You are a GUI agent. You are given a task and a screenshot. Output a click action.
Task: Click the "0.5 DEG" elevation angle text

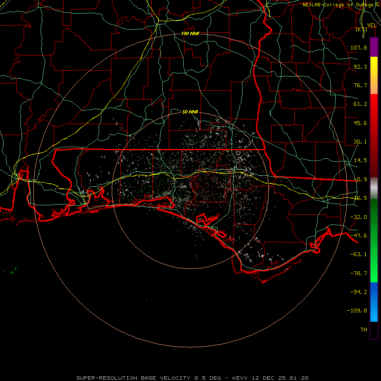(207, 378)
